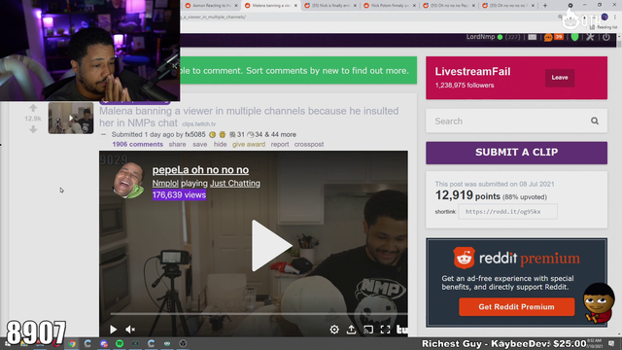Click the second award icon beside fx5085
622x350 pixels.
tap(223, 134)
